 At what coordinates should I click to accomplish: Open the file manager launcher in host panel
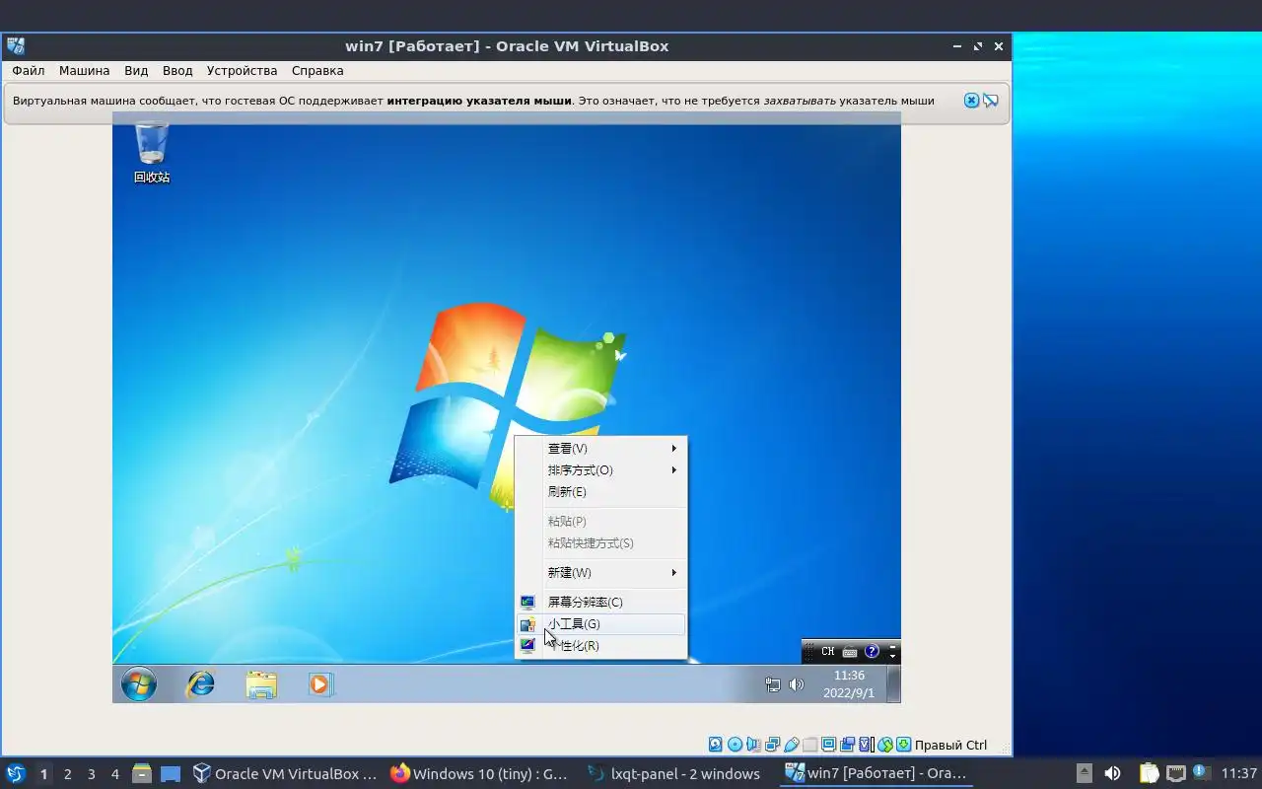[142, 774]
